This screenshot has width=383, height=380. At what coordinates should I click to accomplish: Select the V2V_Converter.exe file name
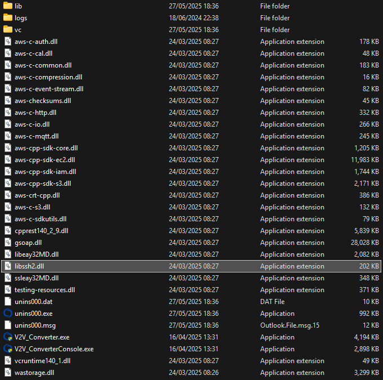[x=42, y=337]
